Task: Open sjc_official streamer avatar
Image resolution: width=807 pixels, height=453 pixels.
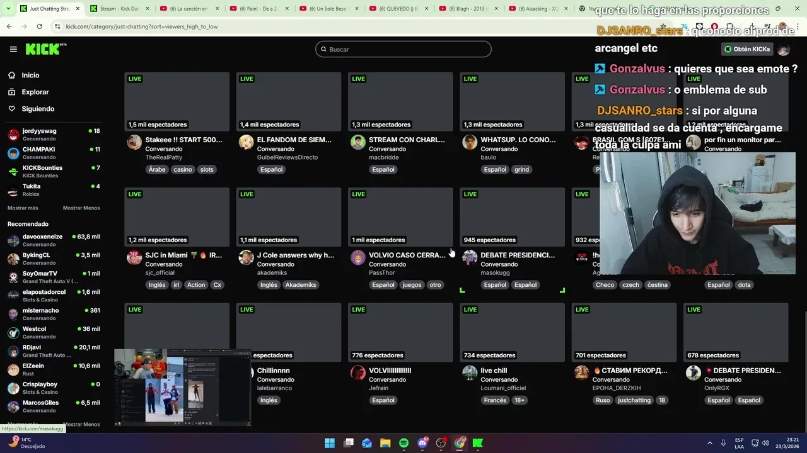Action: (134, 257)
